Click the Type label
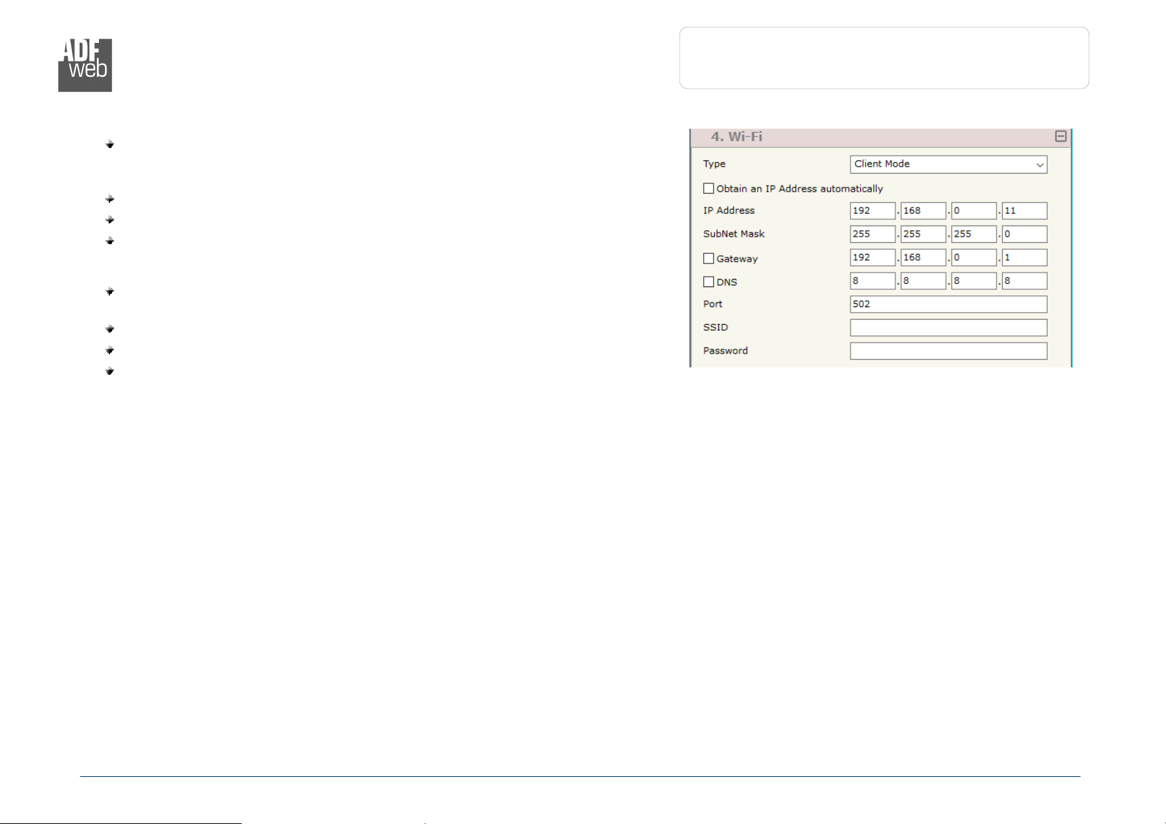Viewport: 1166px width, 824px height. [714, 164]
